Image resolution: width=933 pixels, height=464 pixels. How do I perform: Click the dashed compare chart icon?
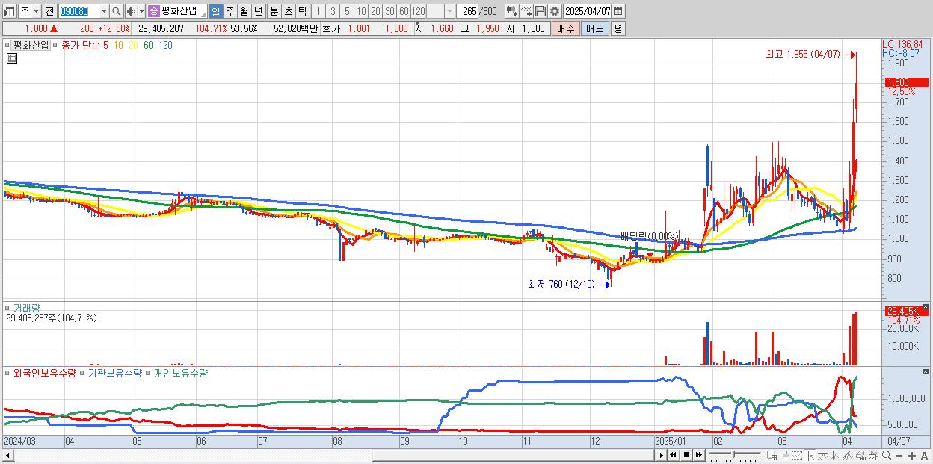pyautogui.click(x=798, y=456)
